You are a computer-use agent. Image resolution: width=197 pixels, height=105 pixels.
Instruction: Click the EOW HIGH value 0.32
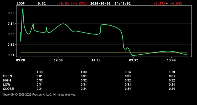pyautogui.click(x=128, y=80)
